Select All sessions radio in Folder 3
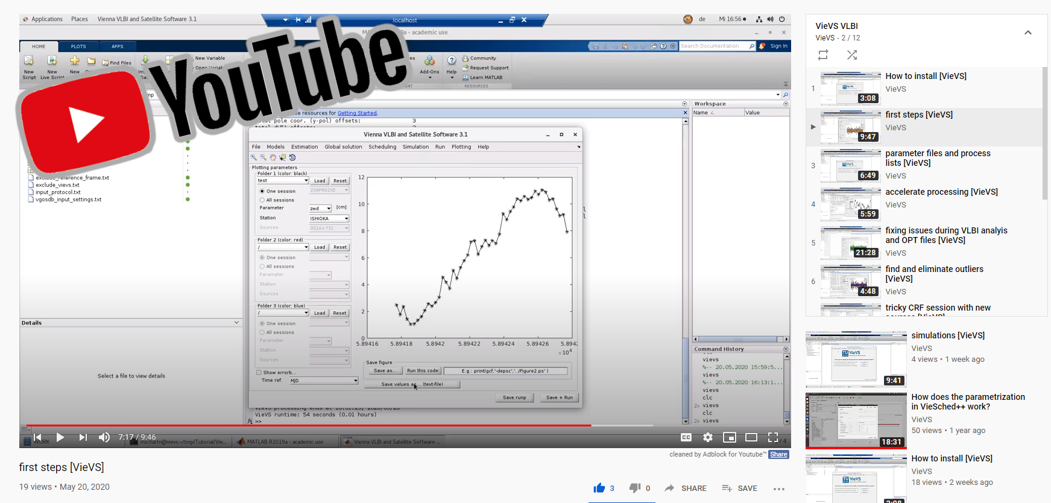The image size is (1051, 503). (x=262, y=332)
